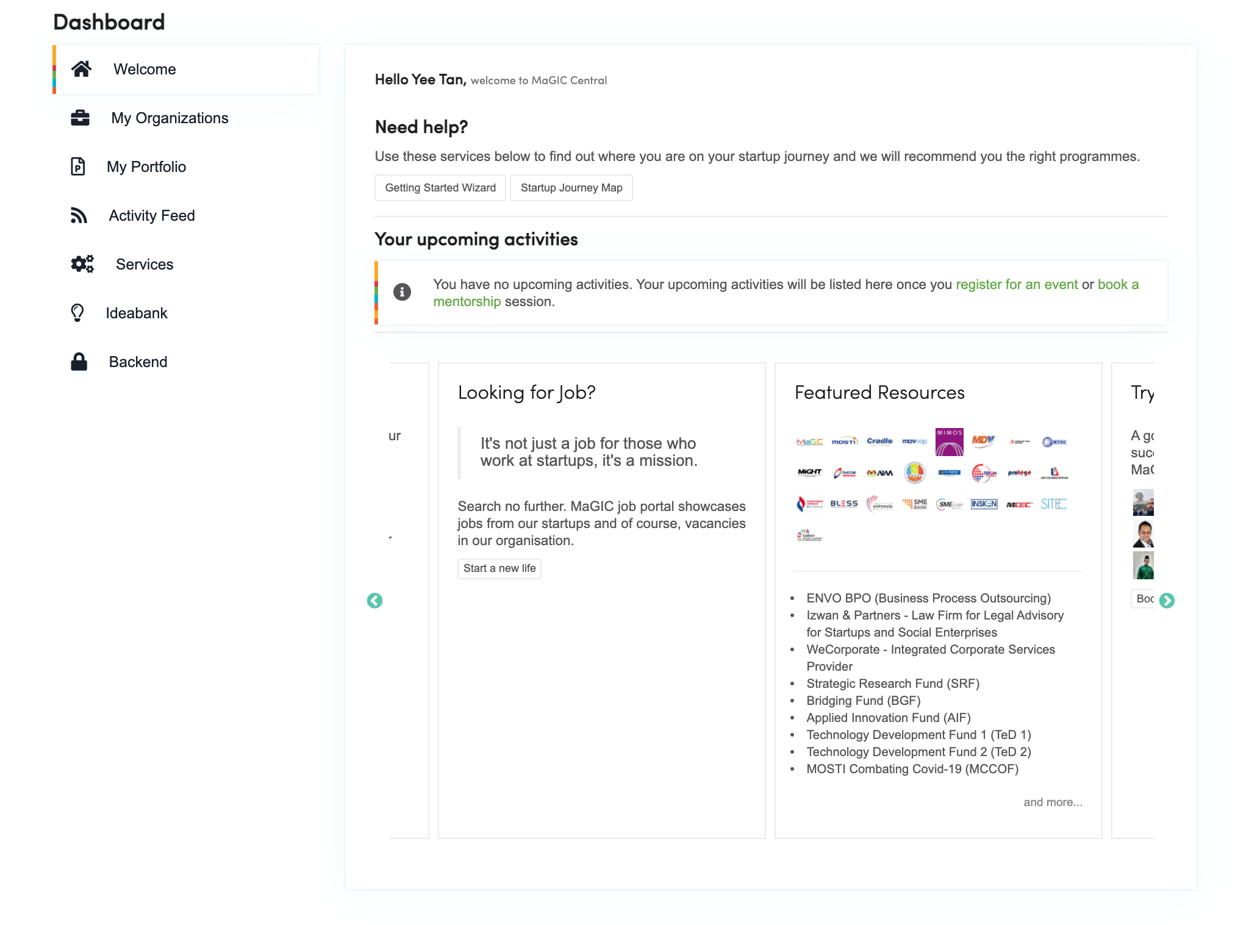Go to My Organizations
Viewport: 1249px width, 925px height.
(187, 118)
